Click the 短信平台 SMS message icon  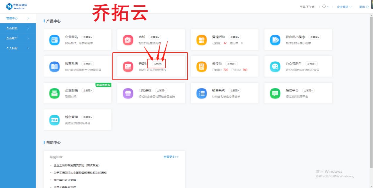[x=275, y=93]
